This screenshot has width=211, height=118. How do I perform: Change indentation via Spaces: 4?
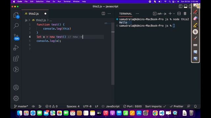pyautogui.click(x=73, y=106)
